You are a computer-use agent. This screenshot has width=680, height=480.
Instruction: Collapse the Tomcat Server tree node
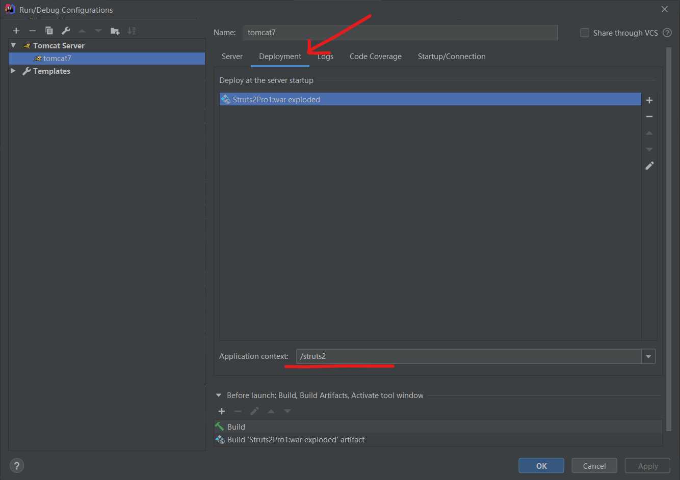click(x=14, y=45)
